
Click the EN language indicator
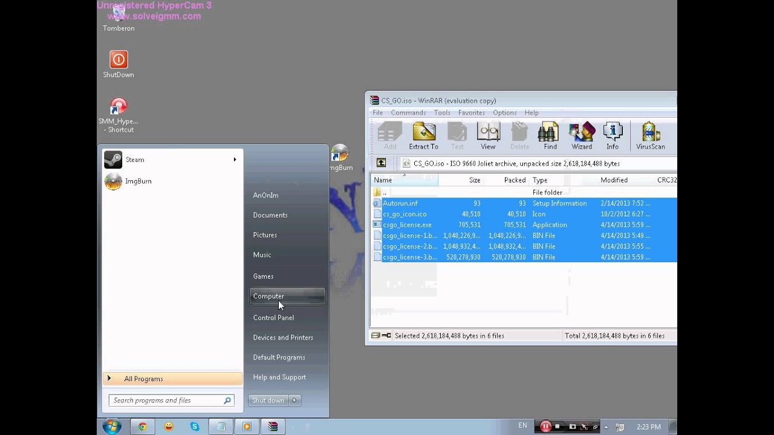pyautogui.click(x=523, y=425)
